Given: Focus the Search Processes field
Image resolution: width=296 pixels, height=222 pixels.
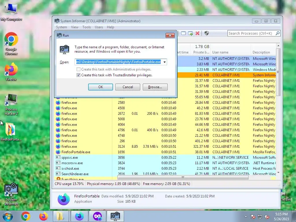Looking at the screenshot, I should click(x=251, y=34).
